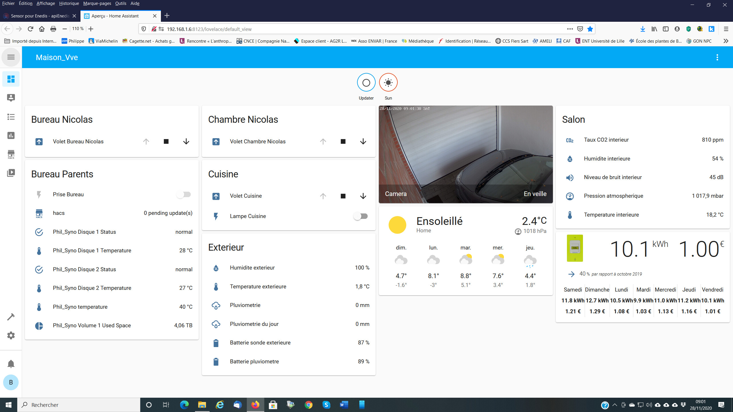
Task: Lower Volet Bureau Nicolas with down arrow
Action: click(x=186, y=142)
